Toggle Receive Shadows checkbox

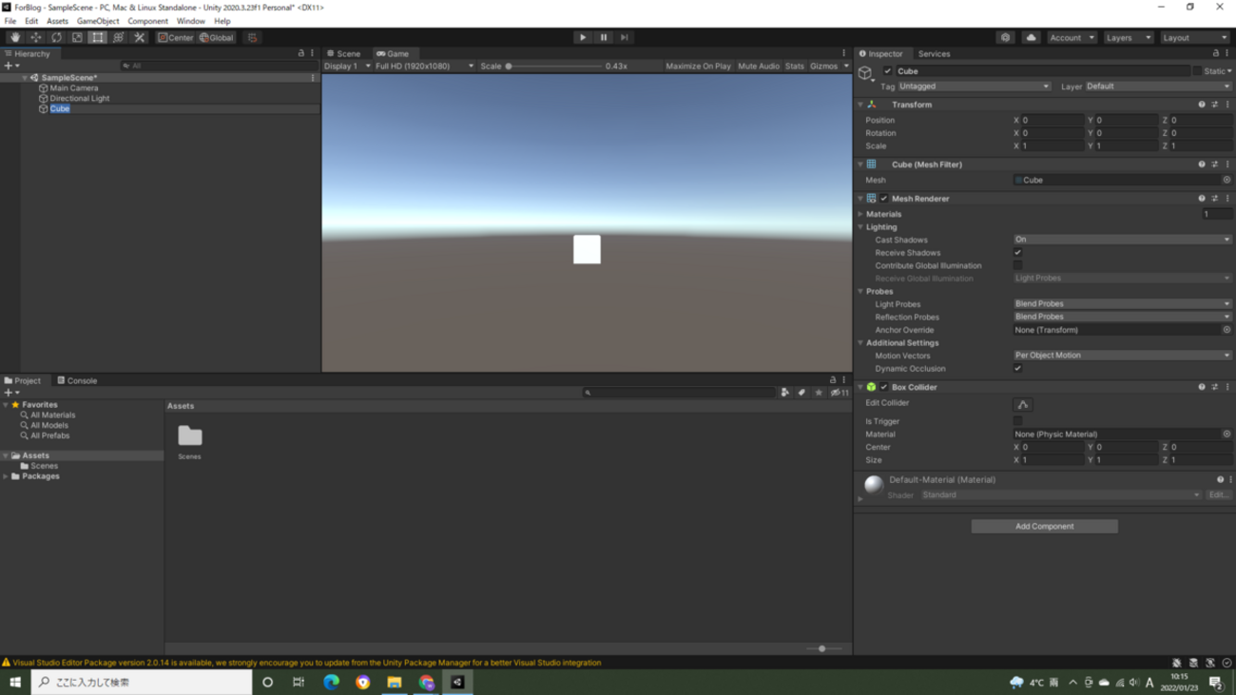click(x=1018, y=253)
